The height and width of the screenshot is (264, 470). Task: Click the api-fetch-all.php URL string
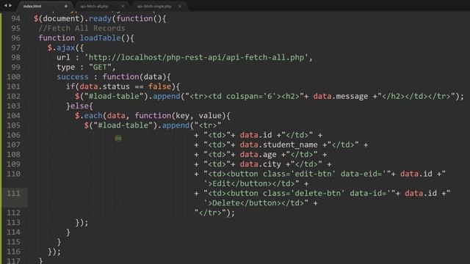point(196,57)
